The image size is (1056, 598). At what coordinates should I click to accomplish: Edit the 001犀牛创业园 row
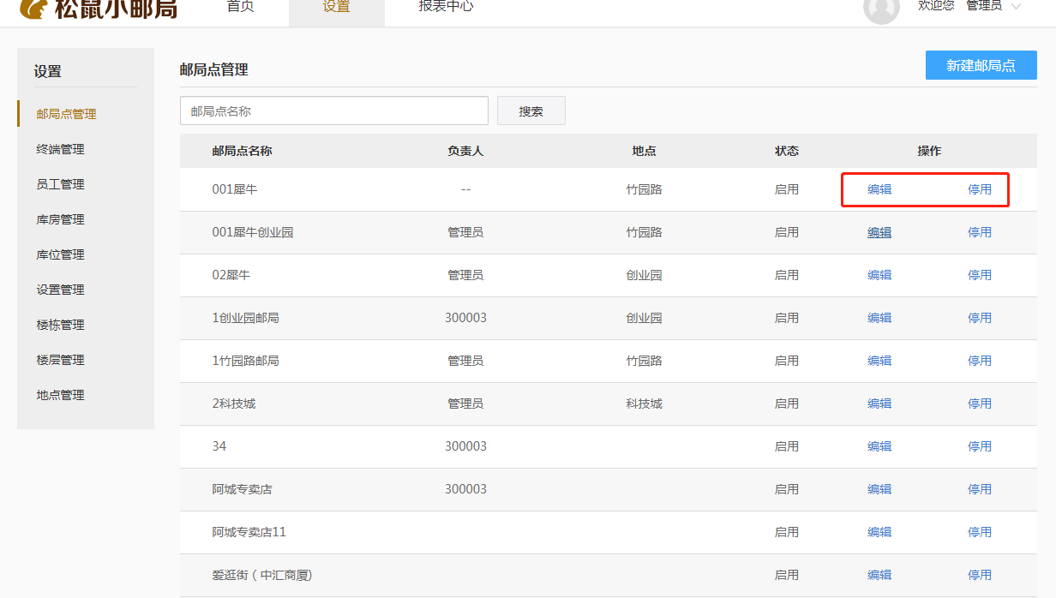(879, 232)
